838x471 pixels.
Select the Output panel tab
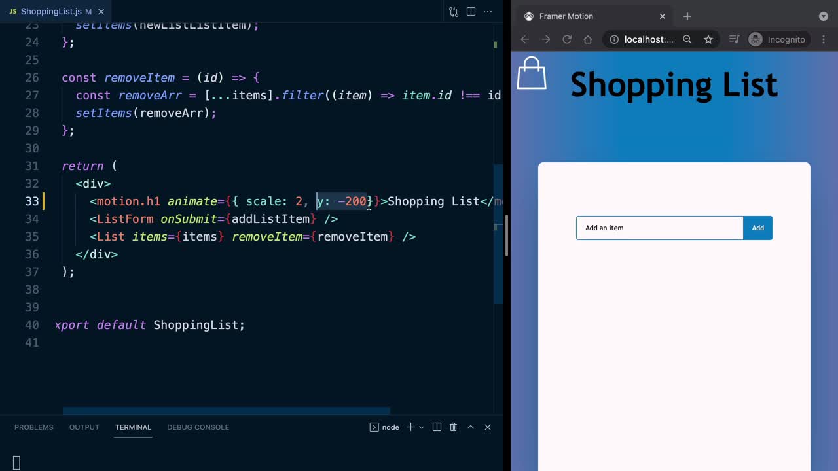point(84,427)
